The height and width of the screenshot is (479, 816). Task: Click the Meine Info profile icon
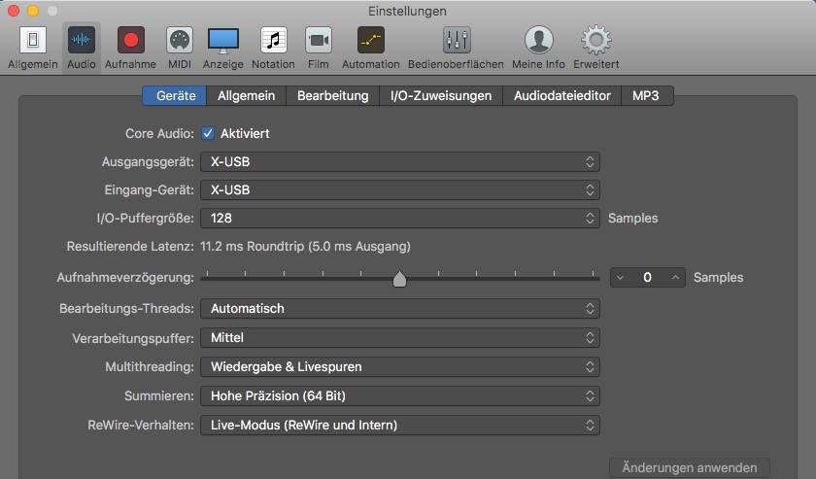tap(539, 41)
